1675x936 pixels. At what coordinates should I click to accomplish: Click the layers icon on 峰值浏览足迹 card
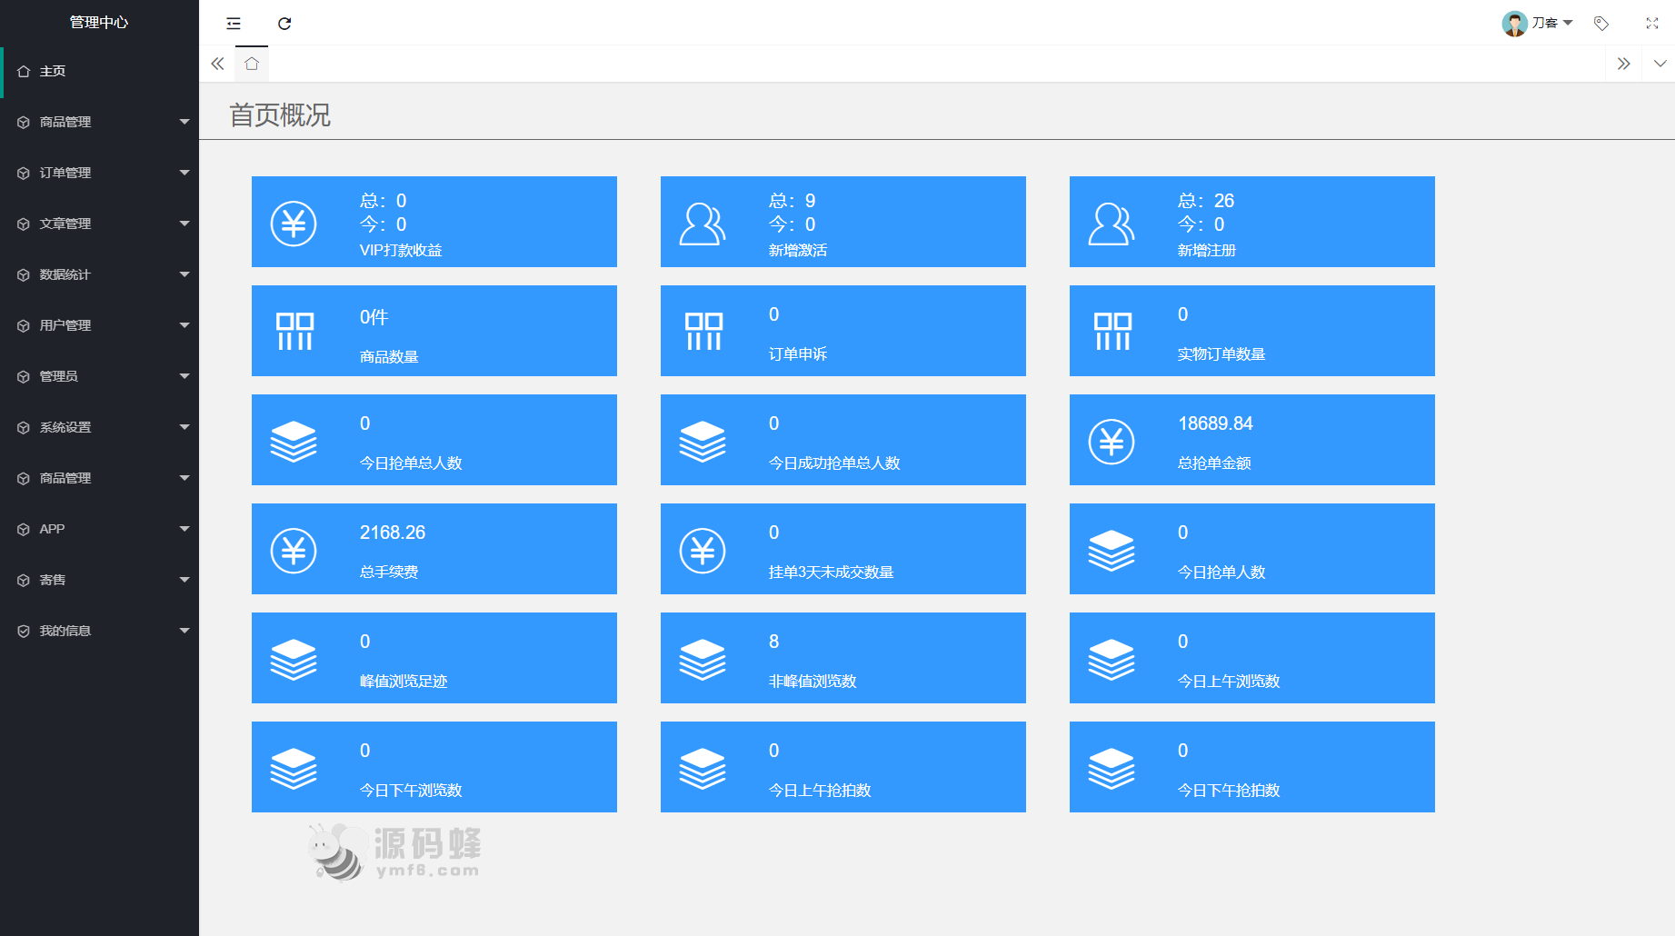point(294,660)
